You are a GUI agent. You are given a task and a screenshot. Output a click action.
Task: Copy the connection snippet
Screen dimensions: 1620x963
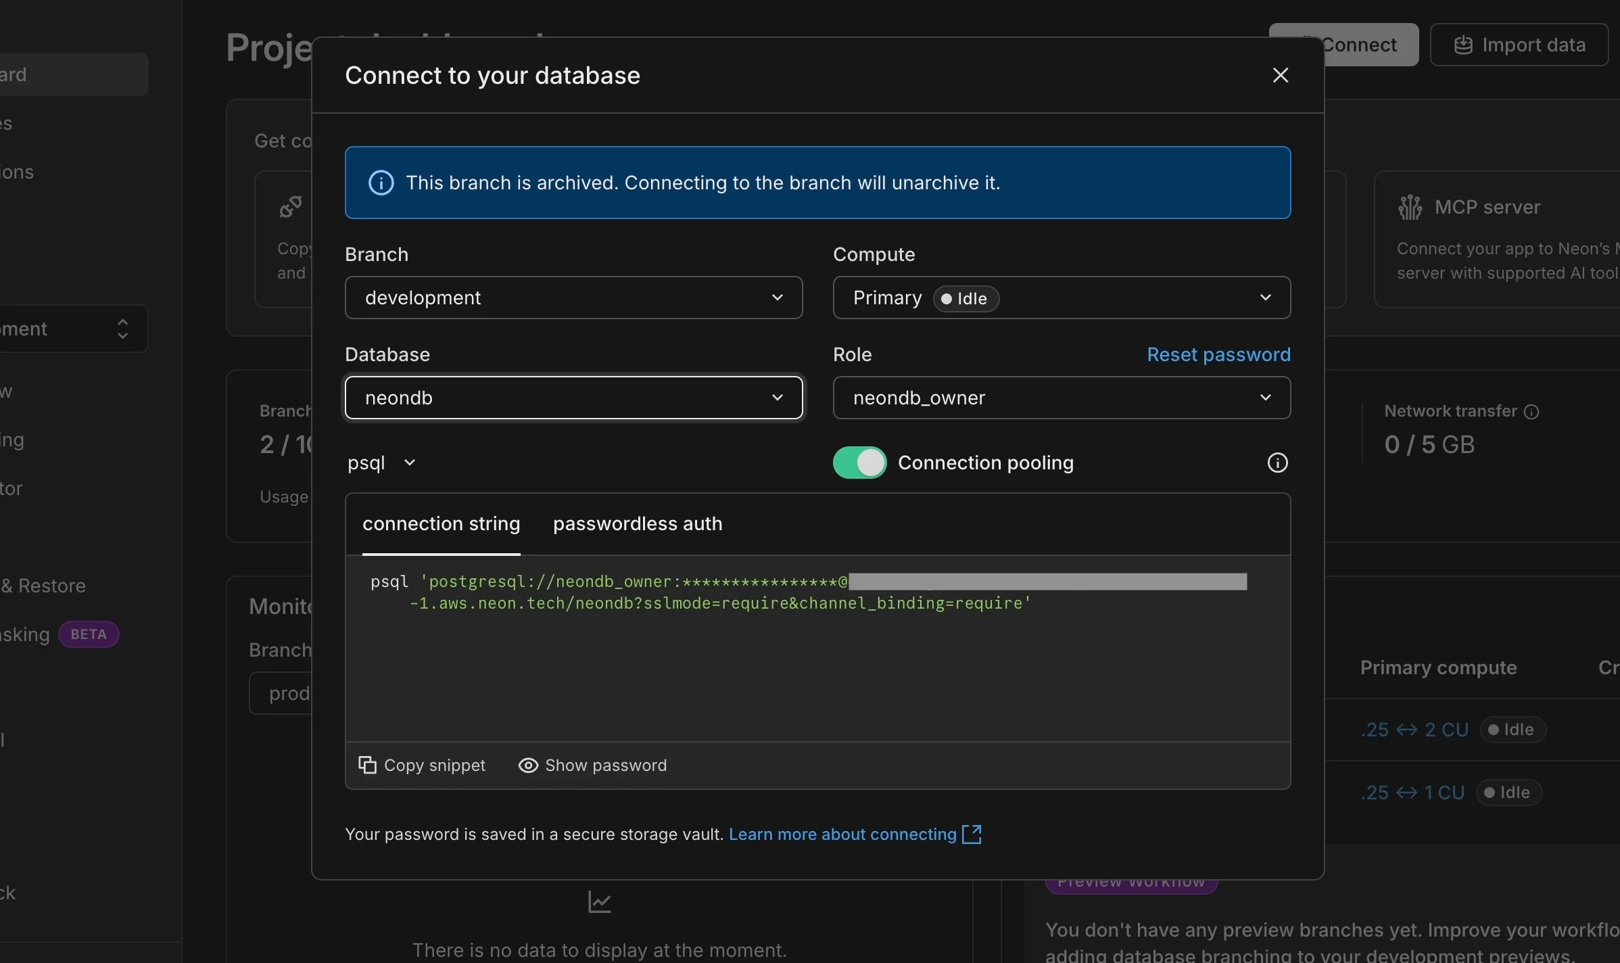point(422,765)
